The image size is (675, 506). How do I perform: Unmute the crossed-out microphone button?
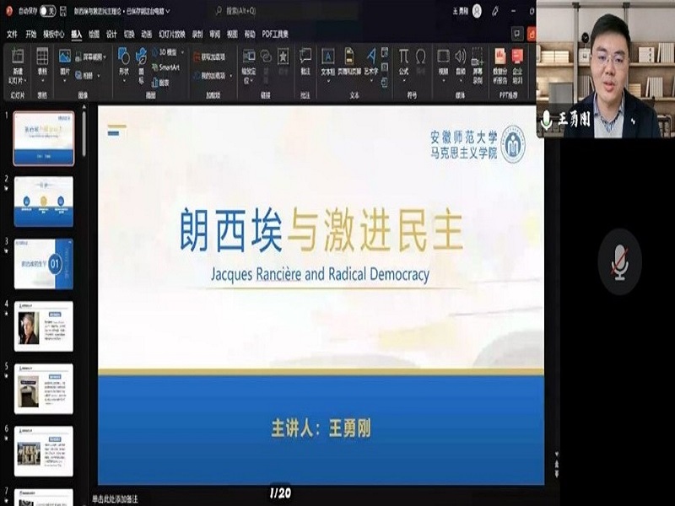pyautogui.click(x=619, y=261)
